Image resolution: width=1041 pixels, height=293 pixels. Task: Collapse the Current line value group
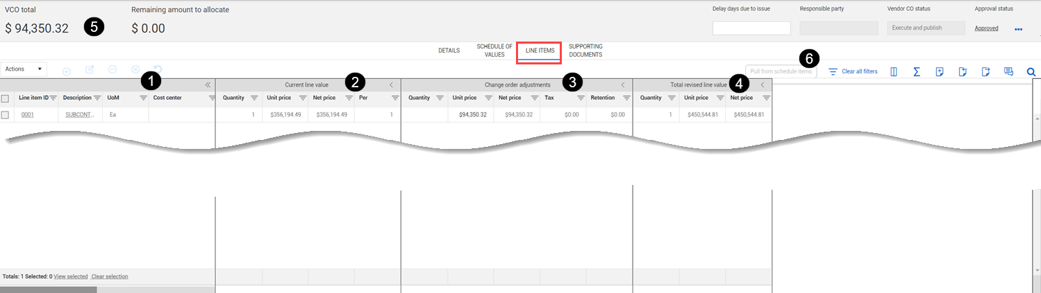392,85
